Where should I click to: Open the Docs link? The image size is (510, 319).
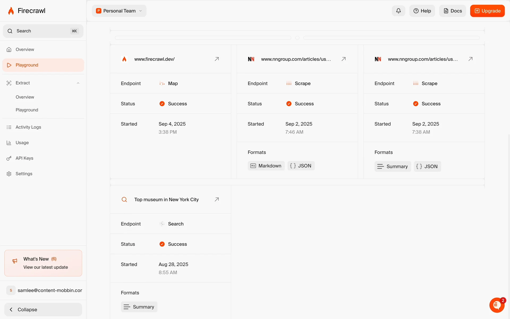[x=452, y=11]
